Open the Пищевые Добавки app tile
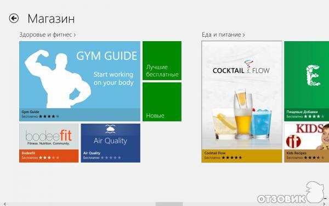 pos(307,81)
